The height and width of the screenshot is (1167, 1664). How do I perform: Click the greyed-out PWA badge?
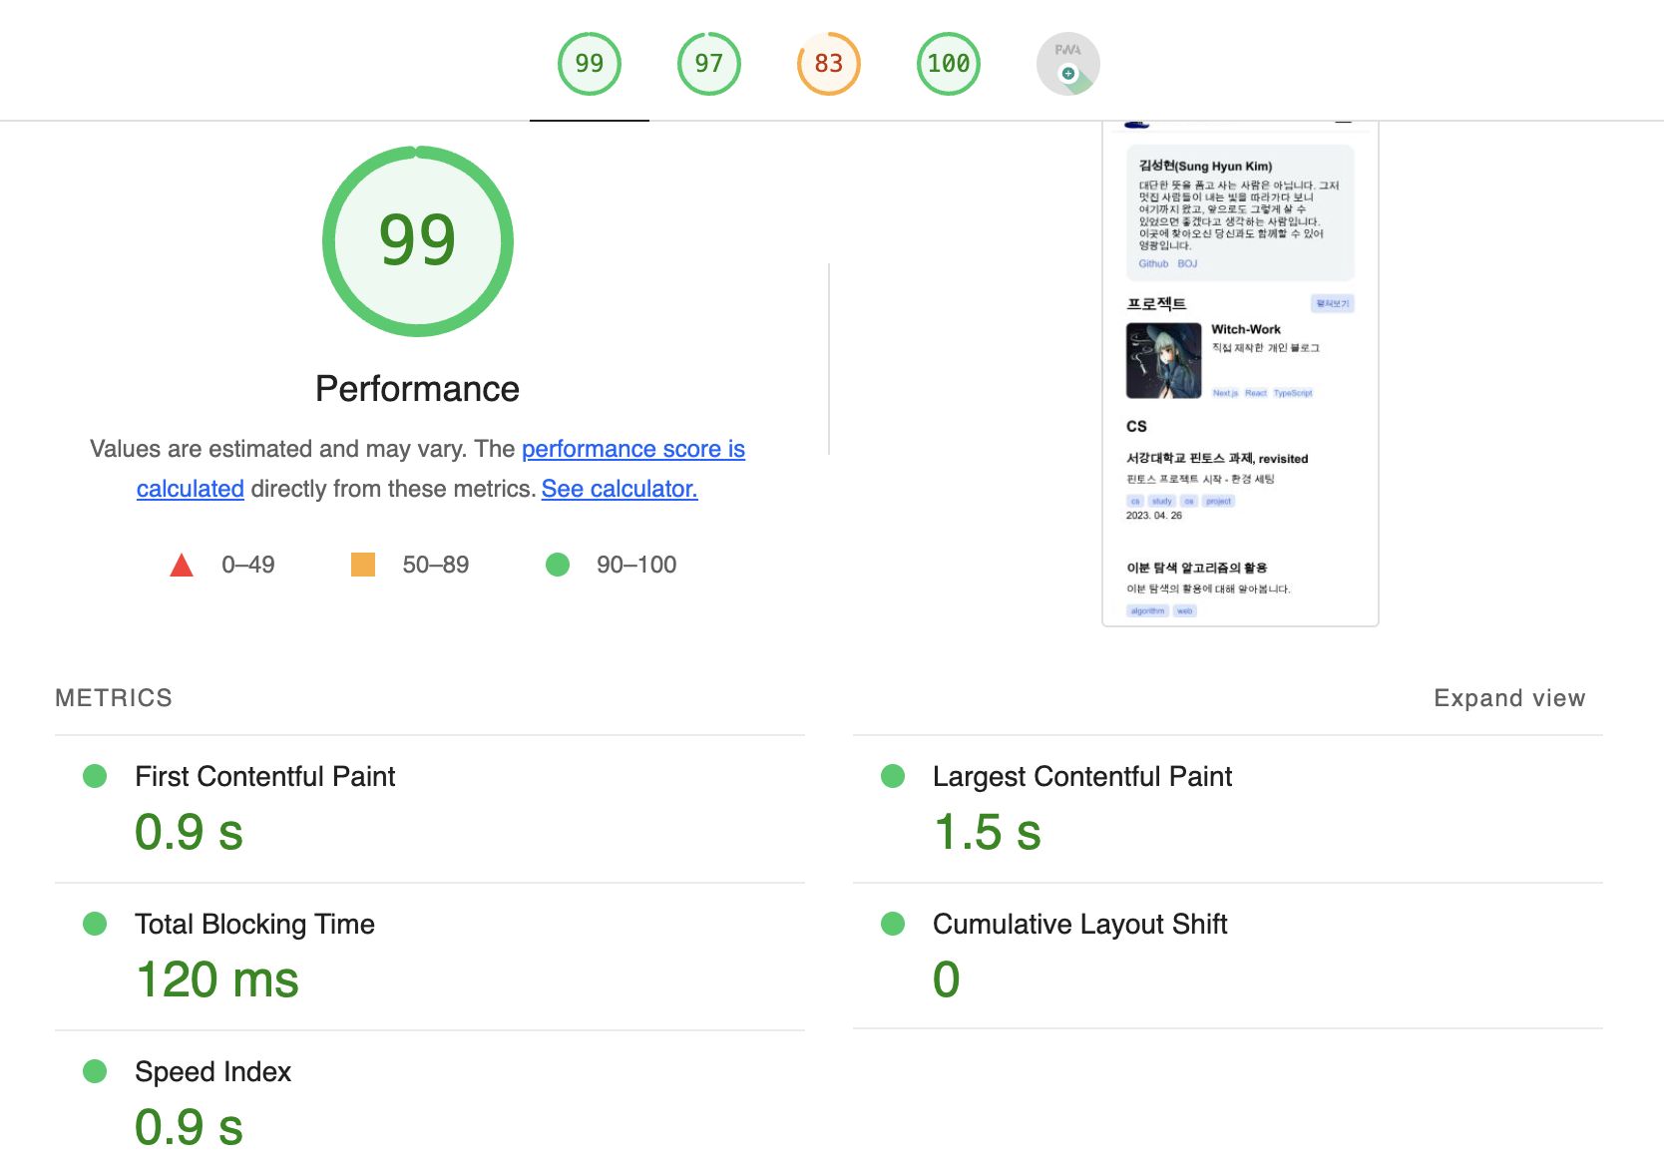(x=1067, y=63)
